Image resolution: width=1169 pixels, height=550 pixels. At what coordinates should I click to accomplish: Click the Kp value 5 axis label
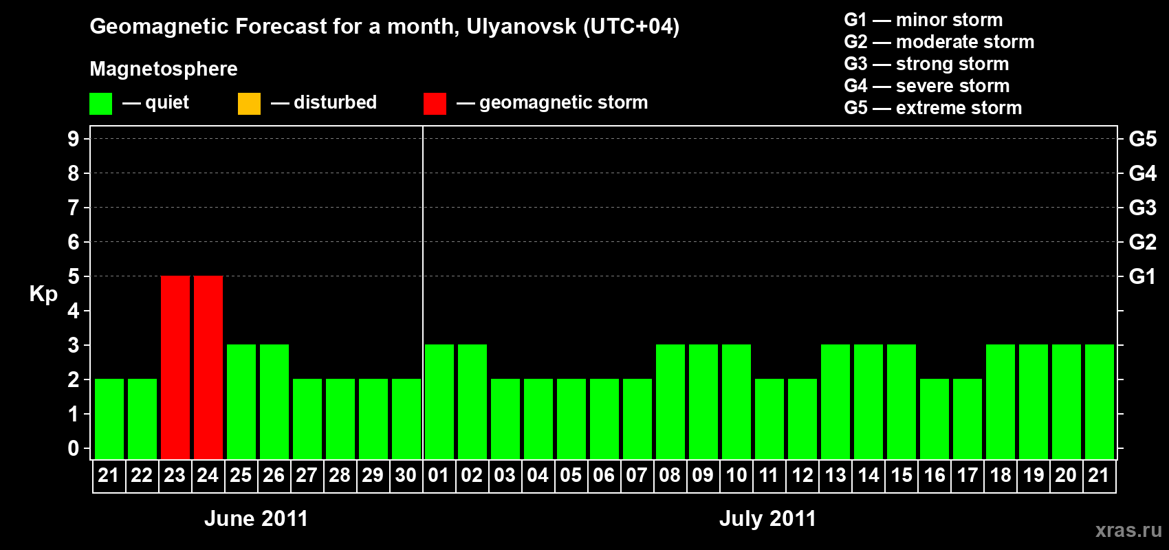pyautogui.click(x=74, y=276)
